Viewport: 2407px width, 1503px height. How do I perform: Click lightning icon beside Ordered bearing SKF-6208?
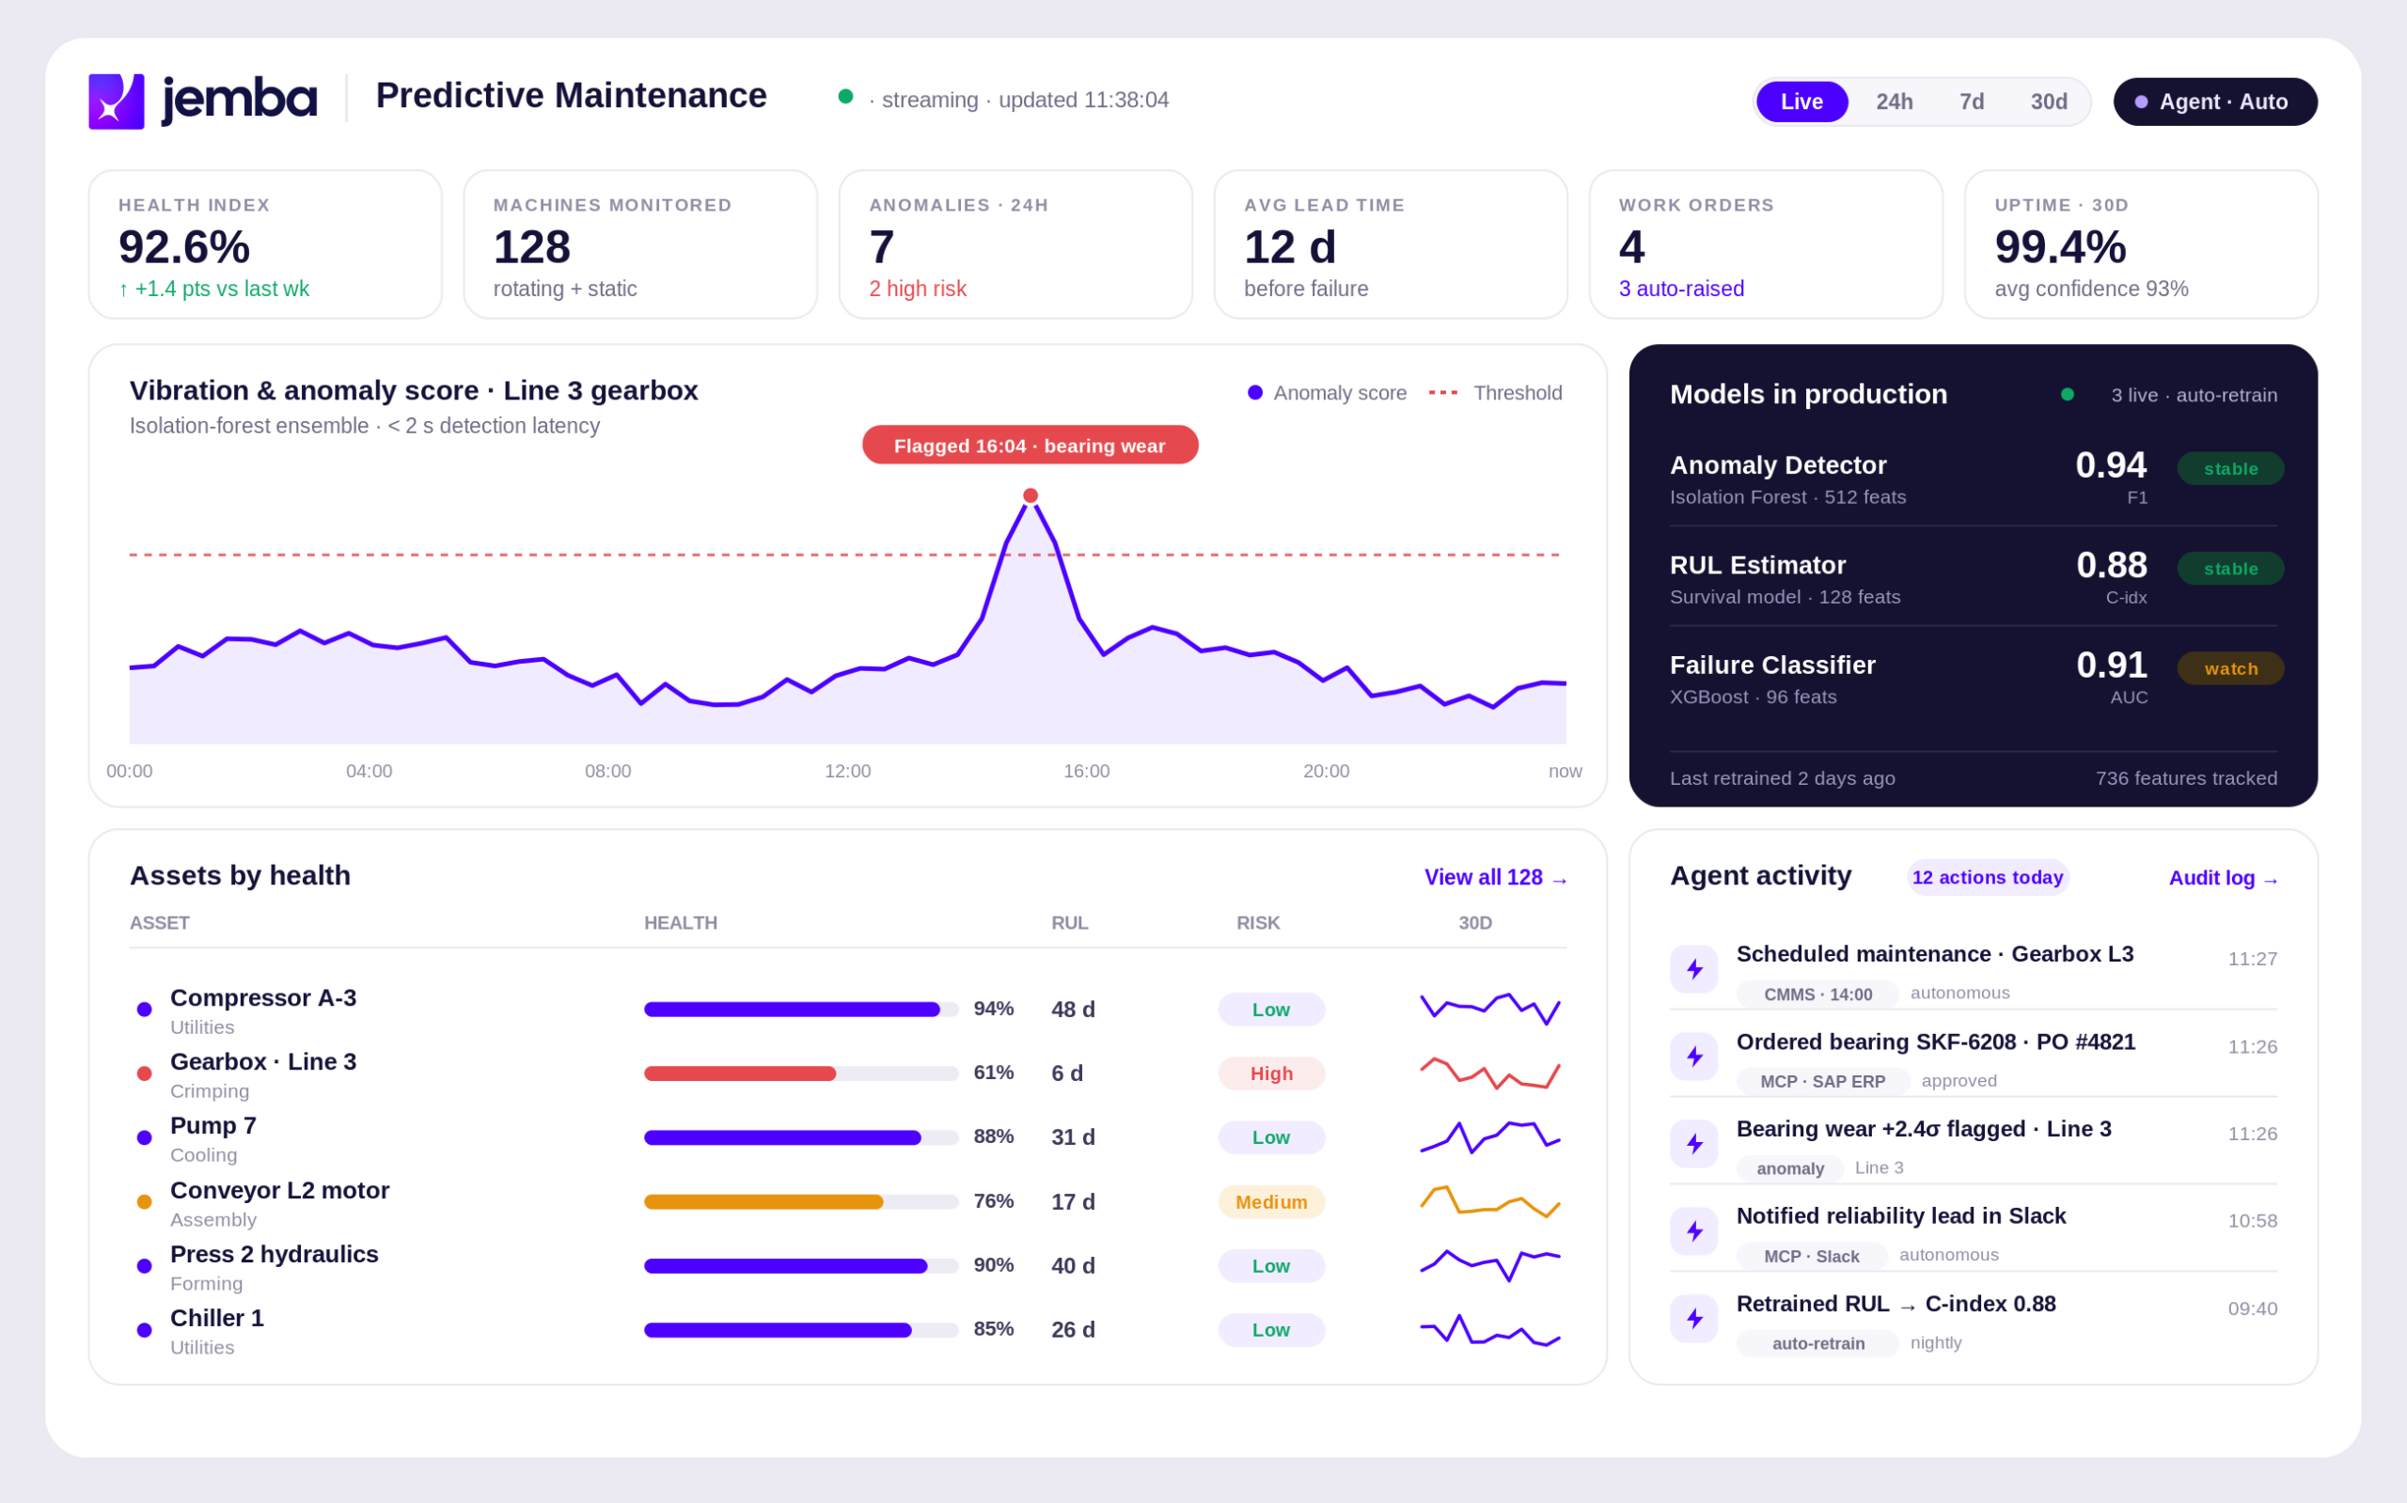1694,1057
